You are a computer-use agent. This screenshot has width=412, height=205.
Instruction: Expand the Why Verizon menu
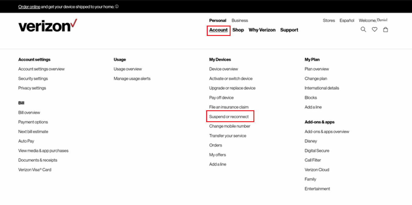point(262,30)
